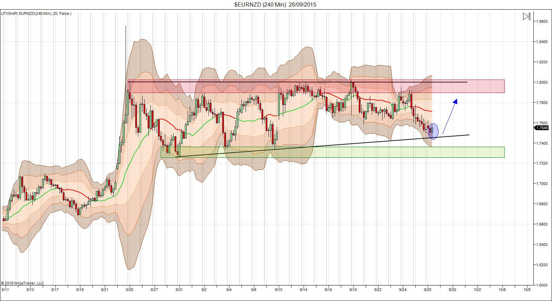Click the 1.7400 price axis label
552x301 pixels.
coord(542,143)
